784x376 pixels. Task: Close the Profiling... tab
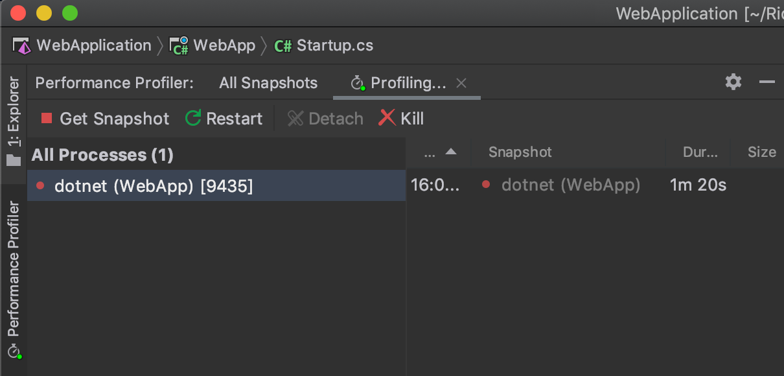(x=461, y=83)
